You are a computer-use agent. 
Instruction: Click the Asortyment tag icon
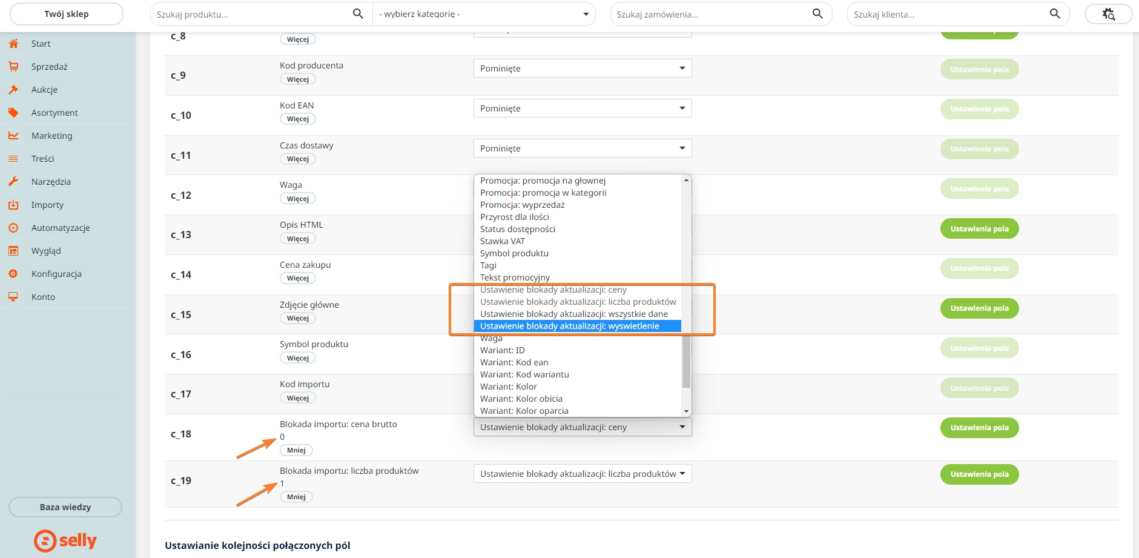tap(13, 113)
